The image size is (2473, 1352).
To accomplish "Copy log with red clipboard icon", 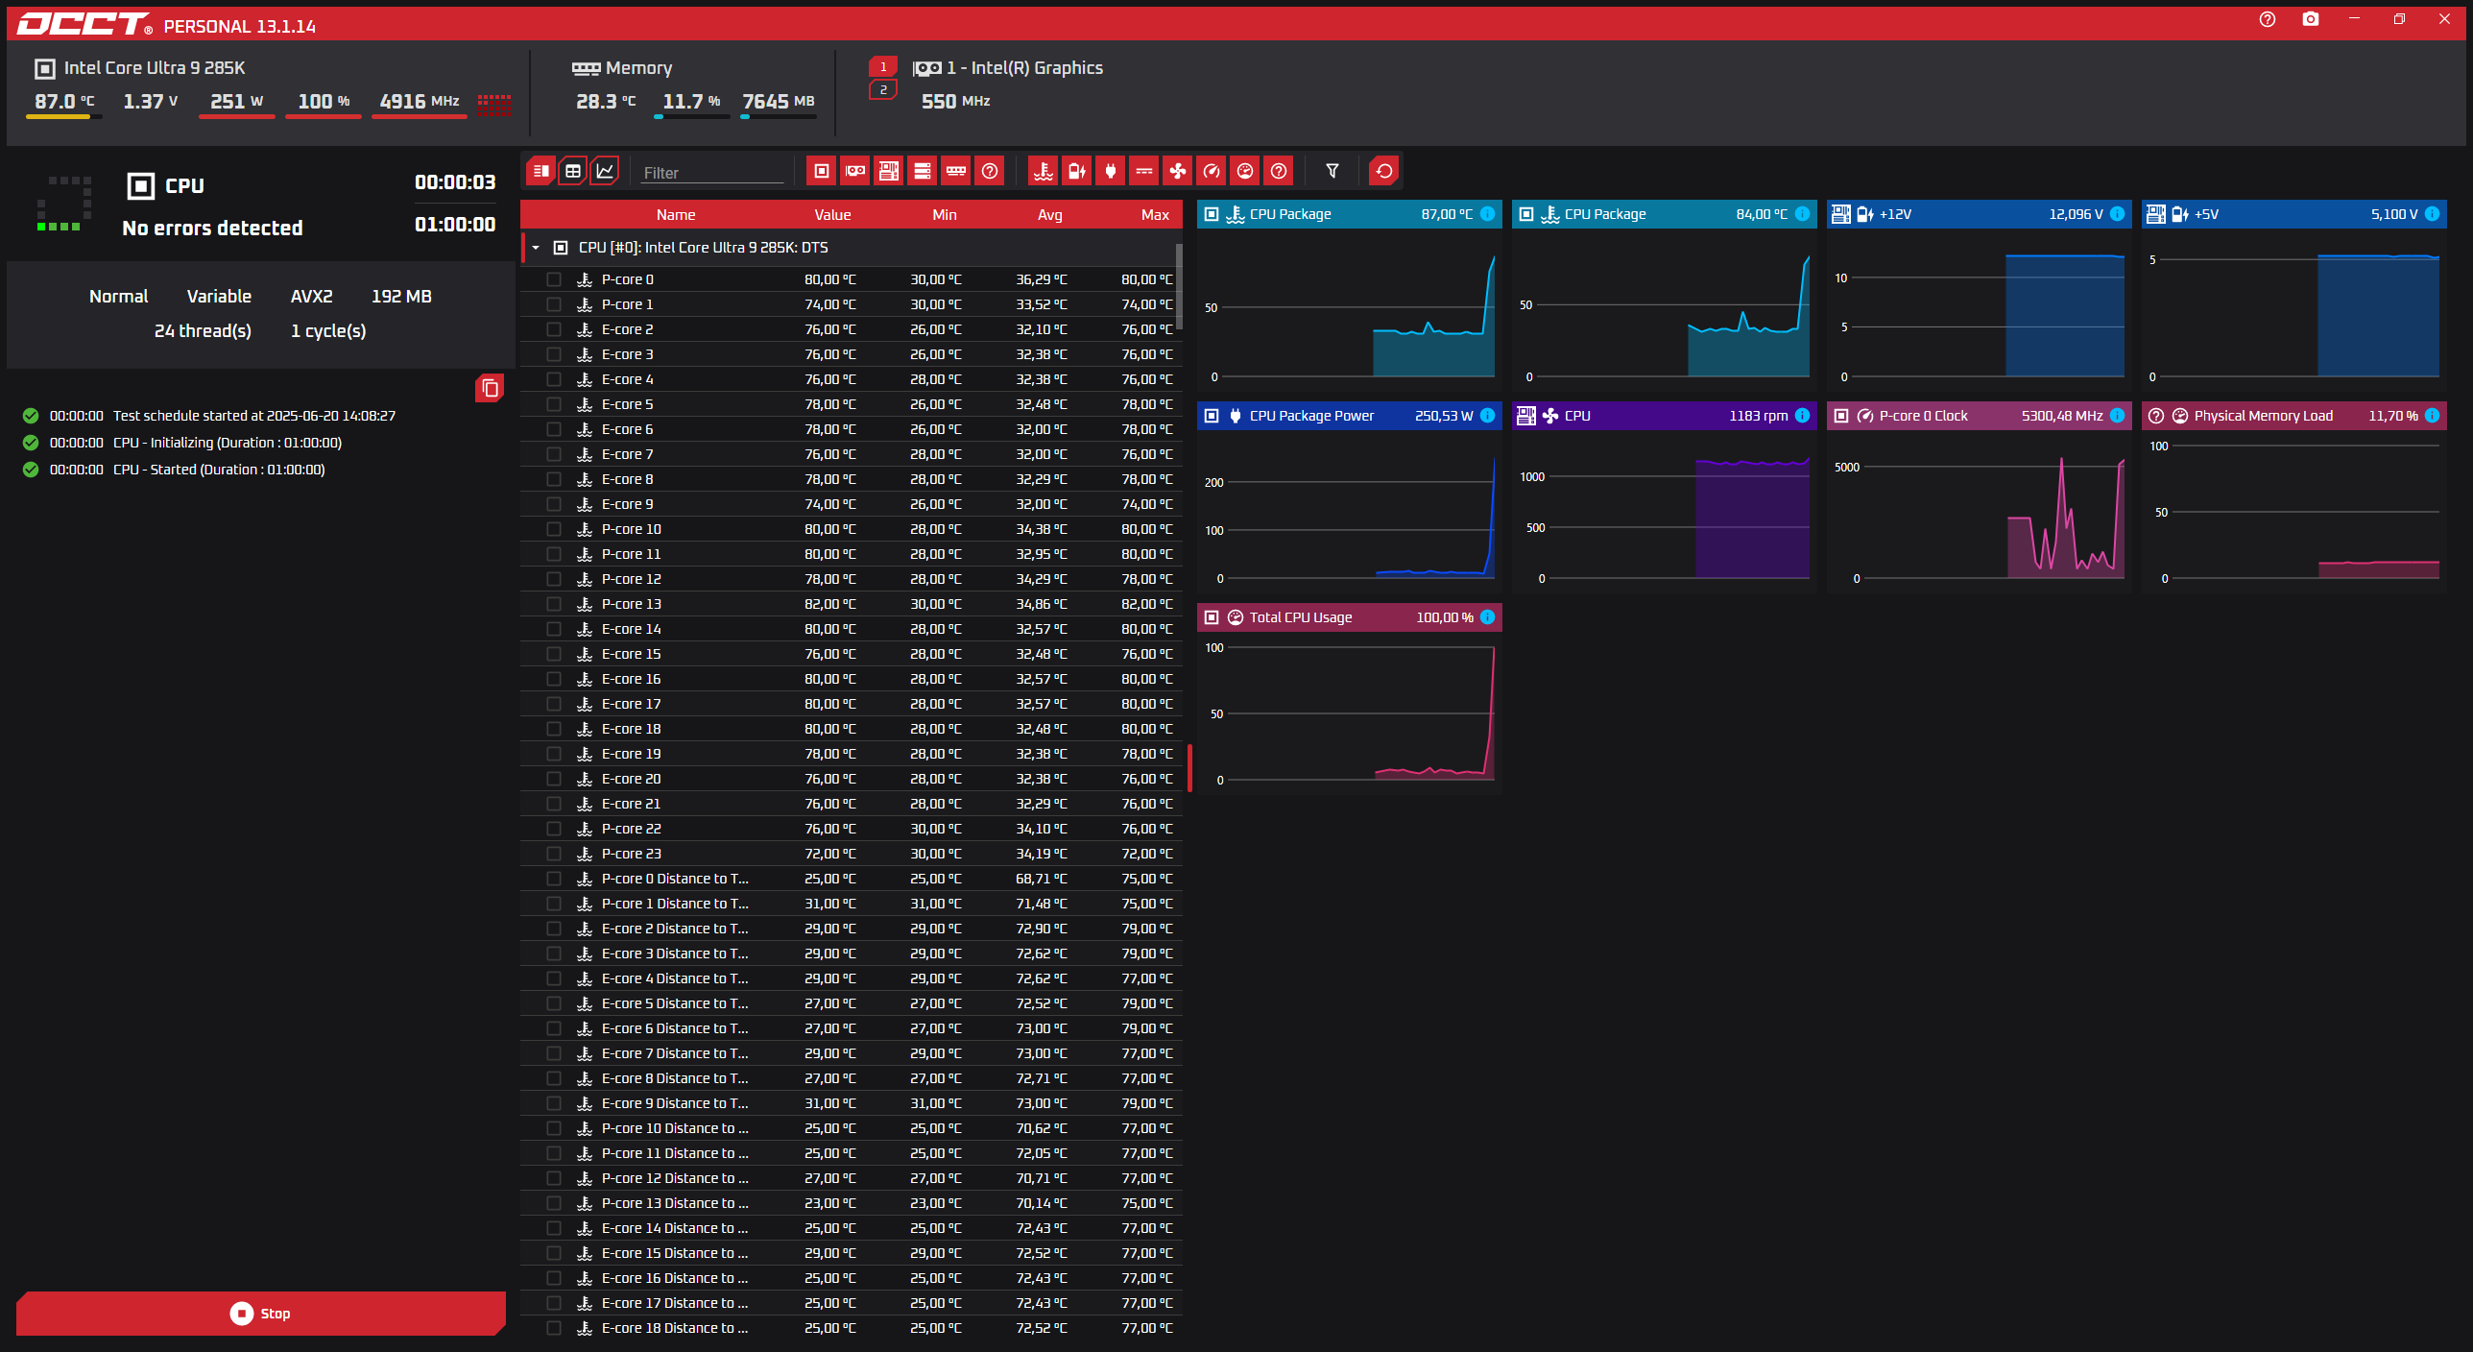I will click(x=490, y=388).
